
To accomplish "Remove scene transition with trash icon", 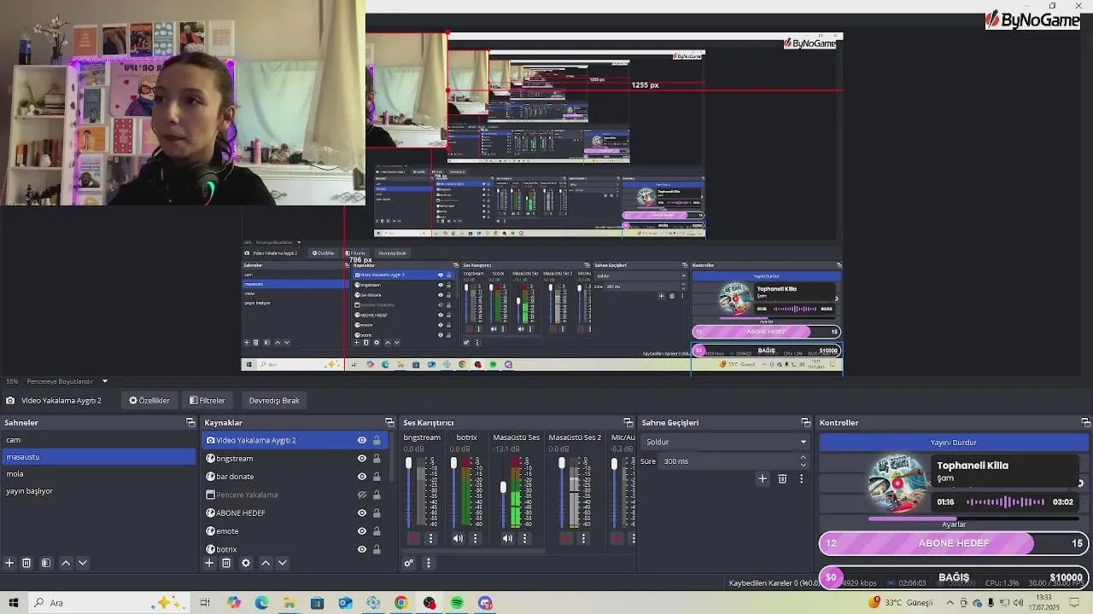I will pyautogui.click(x=782, y=479).
